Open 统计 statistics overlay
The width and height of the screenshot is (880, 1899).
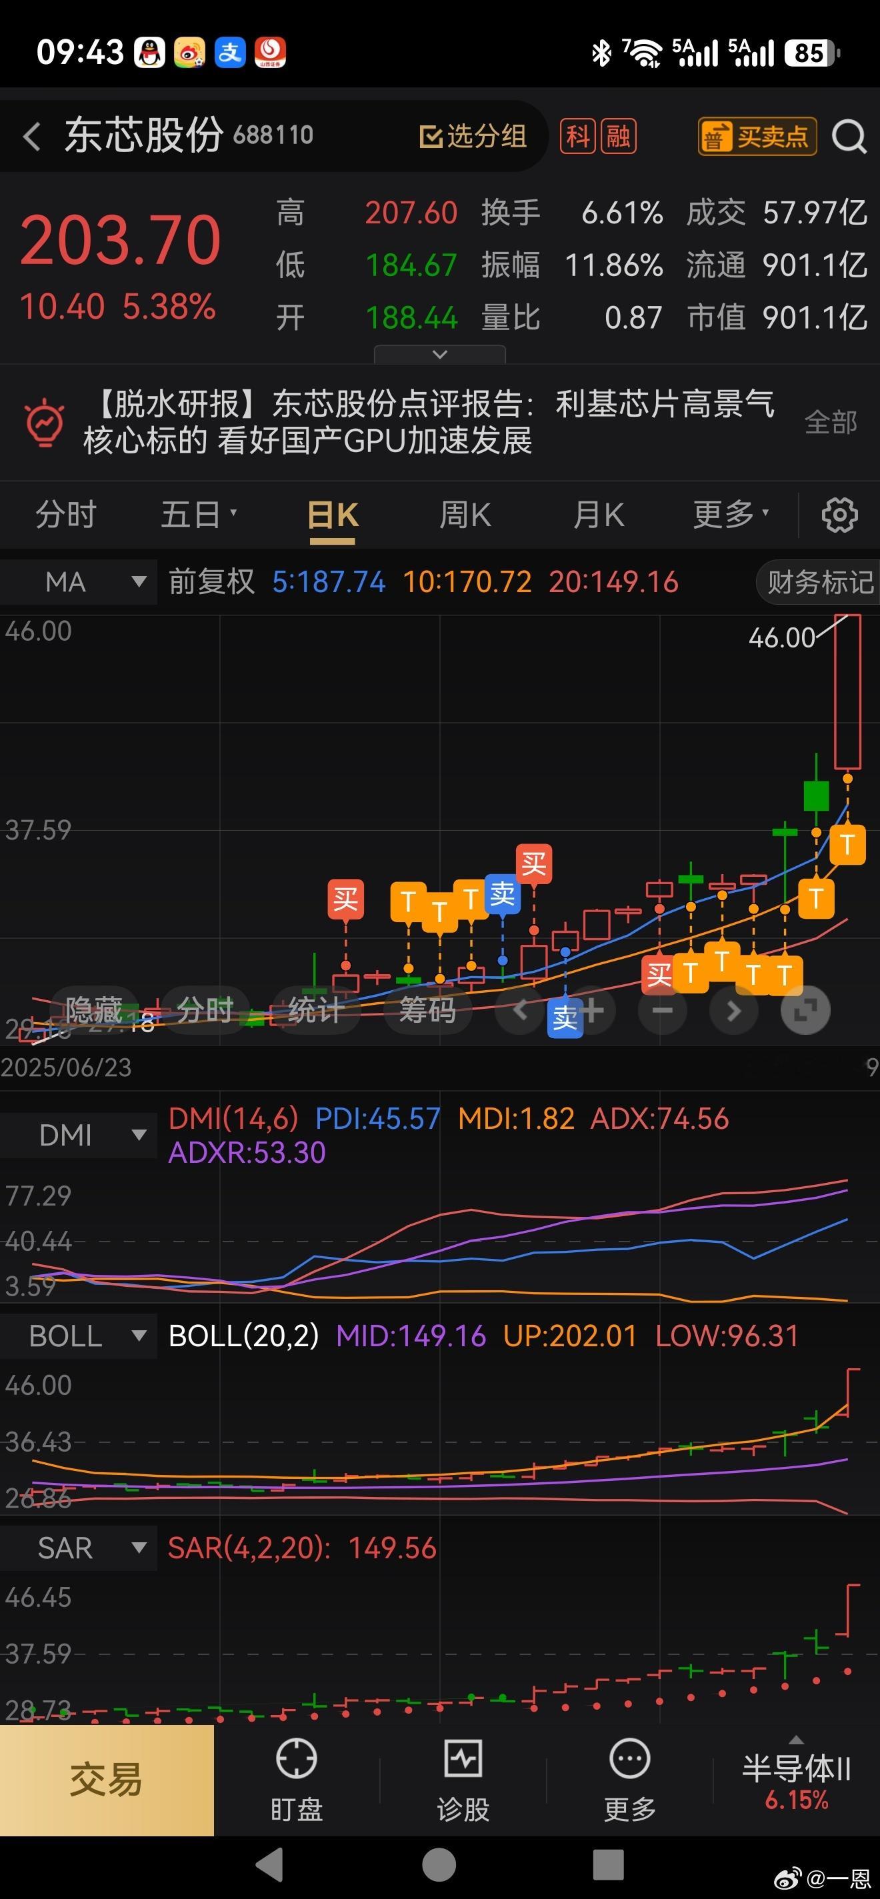point(315,1010)
